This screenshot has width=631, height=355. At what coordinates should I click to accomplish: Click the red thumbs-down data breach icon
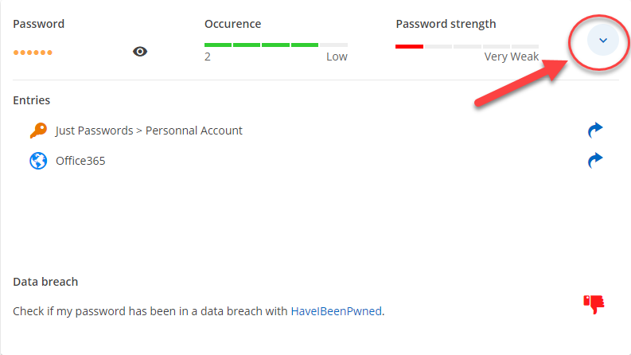point(594,303)
